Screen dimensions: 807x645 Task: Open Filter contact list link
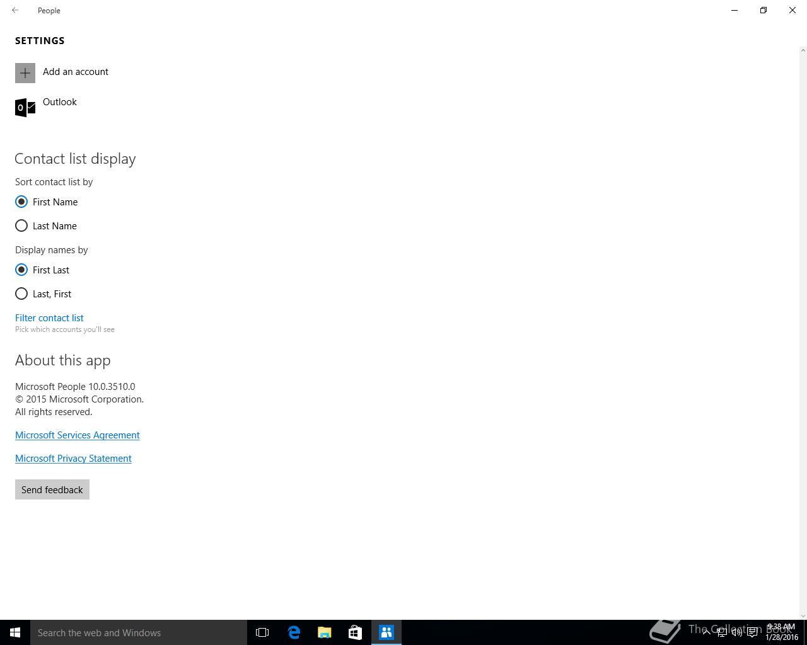point(49,318)
